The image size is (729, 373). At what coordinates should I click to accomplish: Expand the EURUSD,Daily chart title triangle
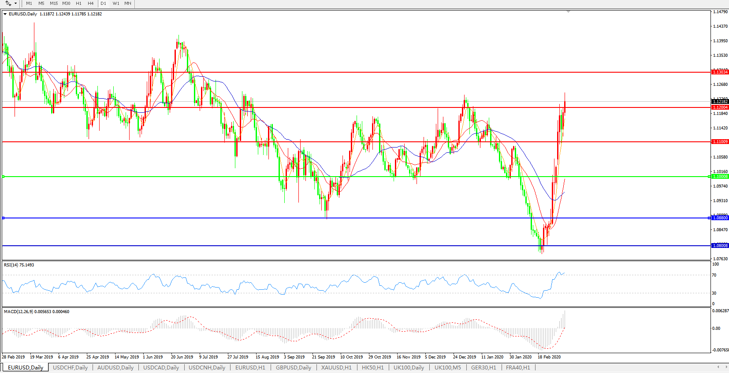[5, 14]
